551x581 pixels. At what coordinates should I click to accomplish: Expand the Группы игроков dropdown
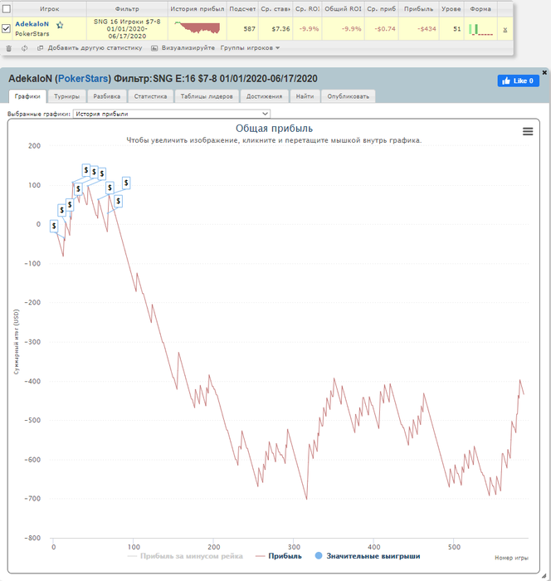(x=250, y=48)
